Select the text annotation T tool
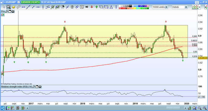Screen dimensions: 208x111 [x=82, y=7]
